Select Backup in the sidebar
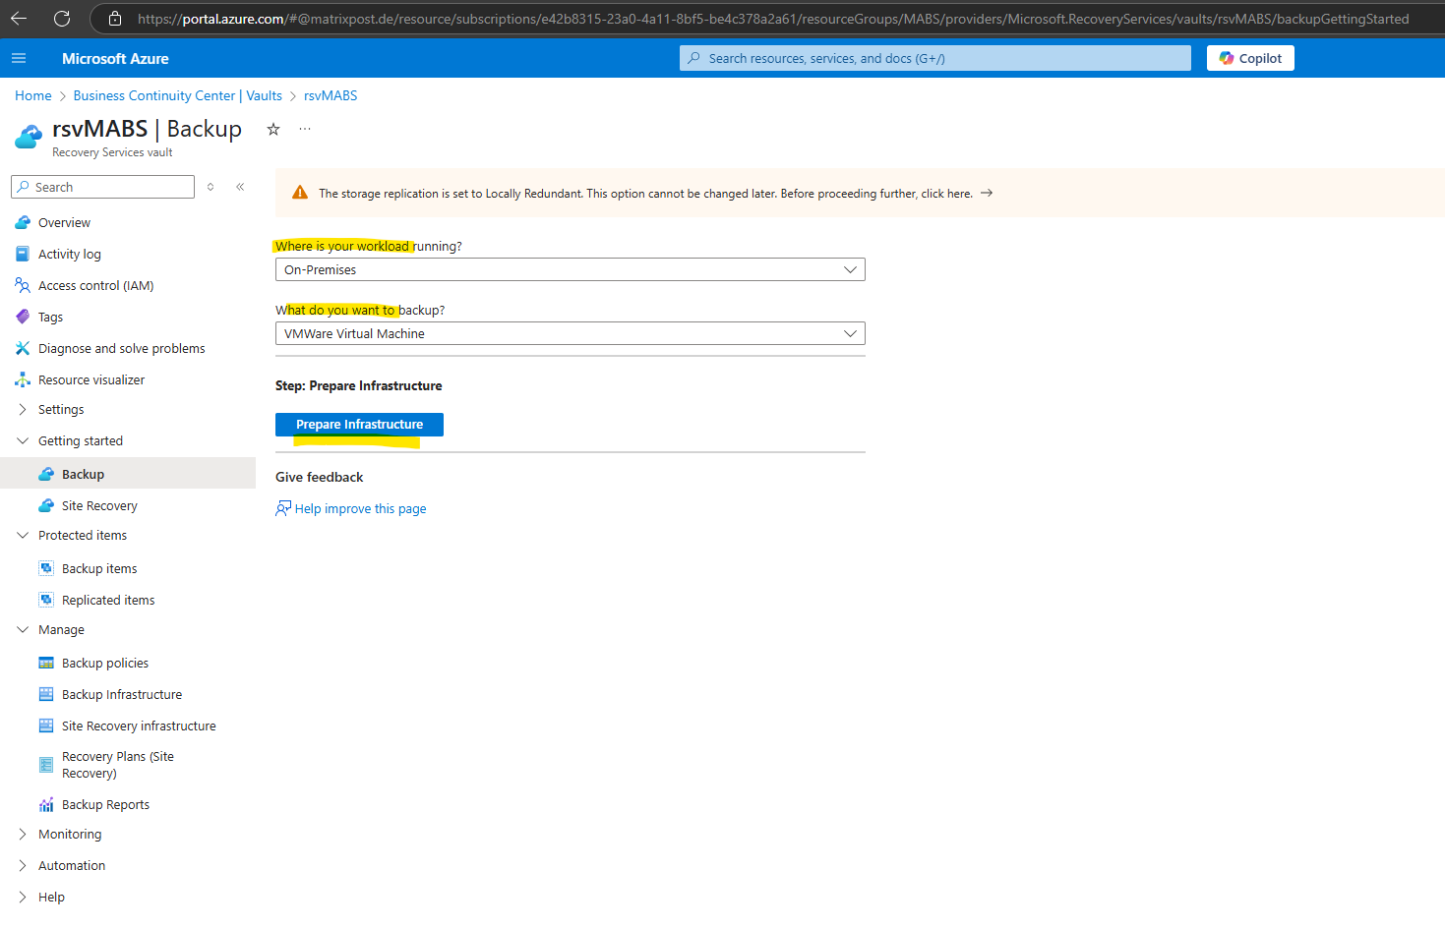1445x929 pixels. coord(128,474)
